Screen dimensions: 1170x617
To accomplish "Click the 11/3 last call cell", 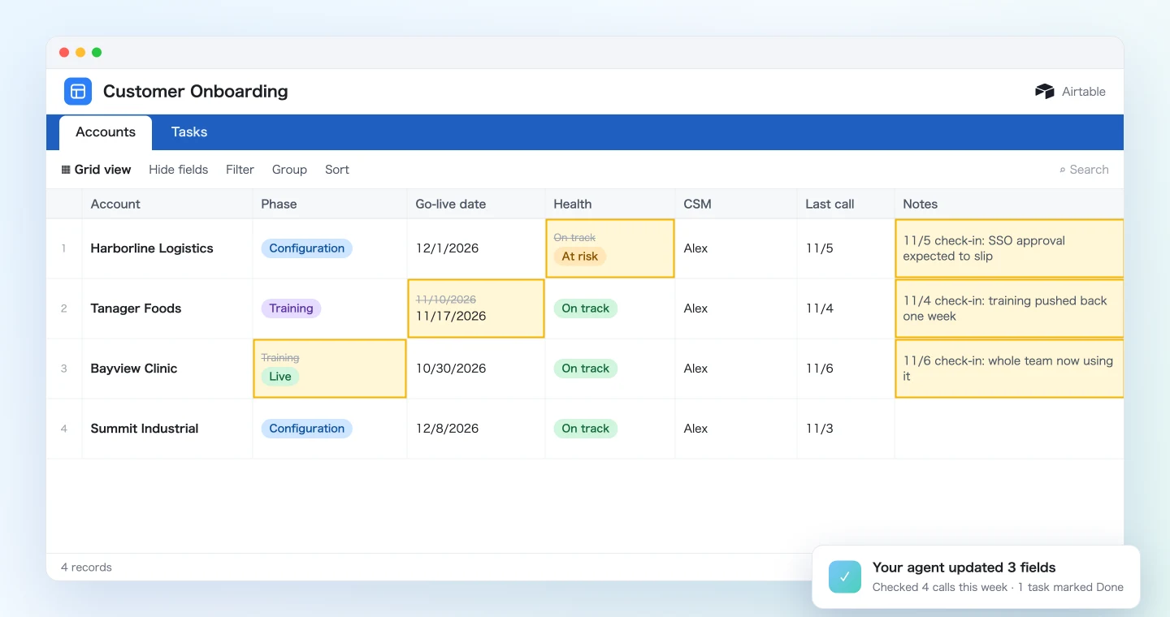I will coord(846,429).
